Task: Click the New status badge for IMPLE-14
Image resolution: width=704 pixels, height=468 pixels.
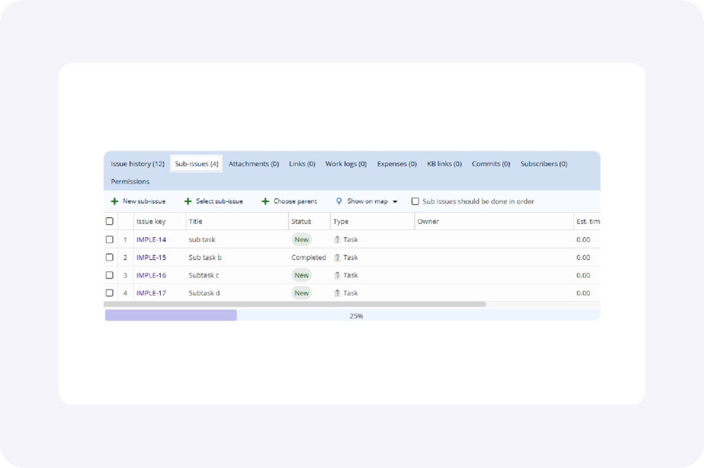Action: (301, 240)
